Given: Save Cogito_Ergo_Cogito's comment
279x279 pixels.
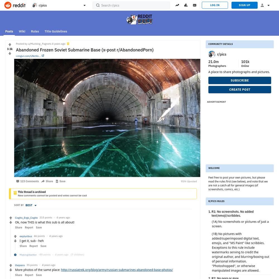Looking at the screenshot, I should (x=39, y=228).
